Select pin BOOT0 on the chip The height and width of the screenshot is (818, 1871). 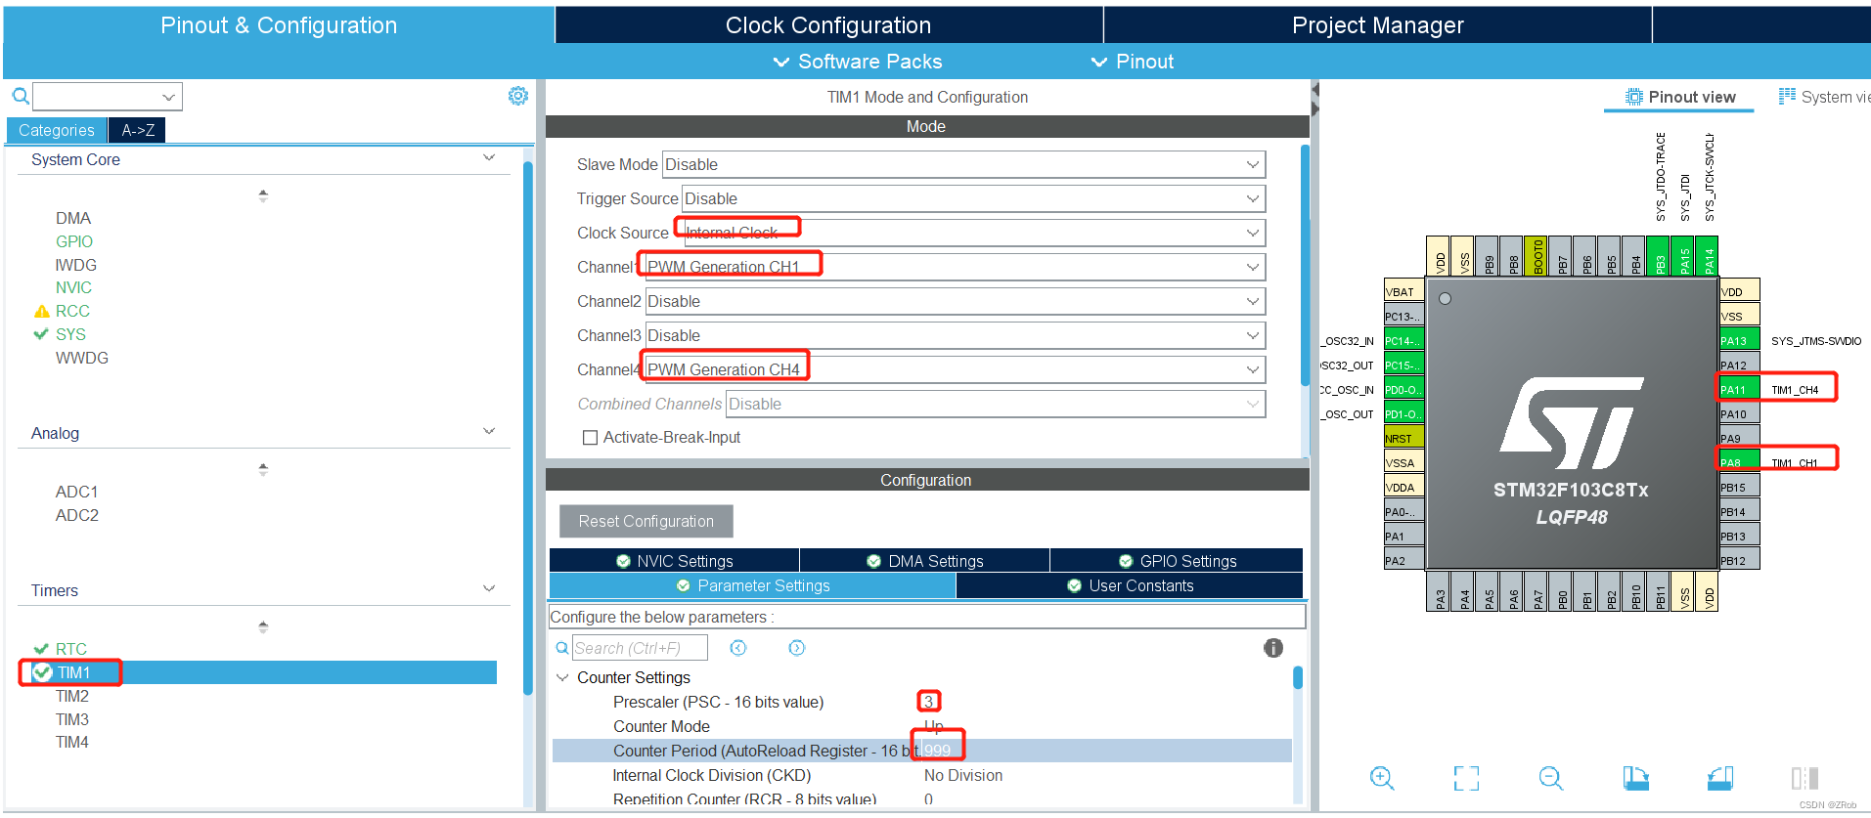tap(1536, 257)
